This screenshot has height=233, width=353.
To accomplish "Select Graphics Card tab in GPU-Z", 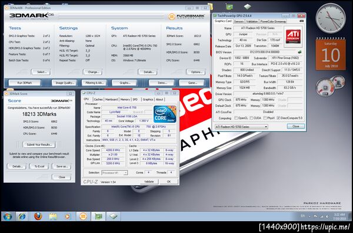I will 223,21.
